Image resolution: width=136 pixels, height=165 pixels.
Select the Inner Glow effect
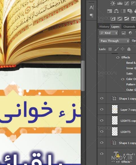pos(131,68)
